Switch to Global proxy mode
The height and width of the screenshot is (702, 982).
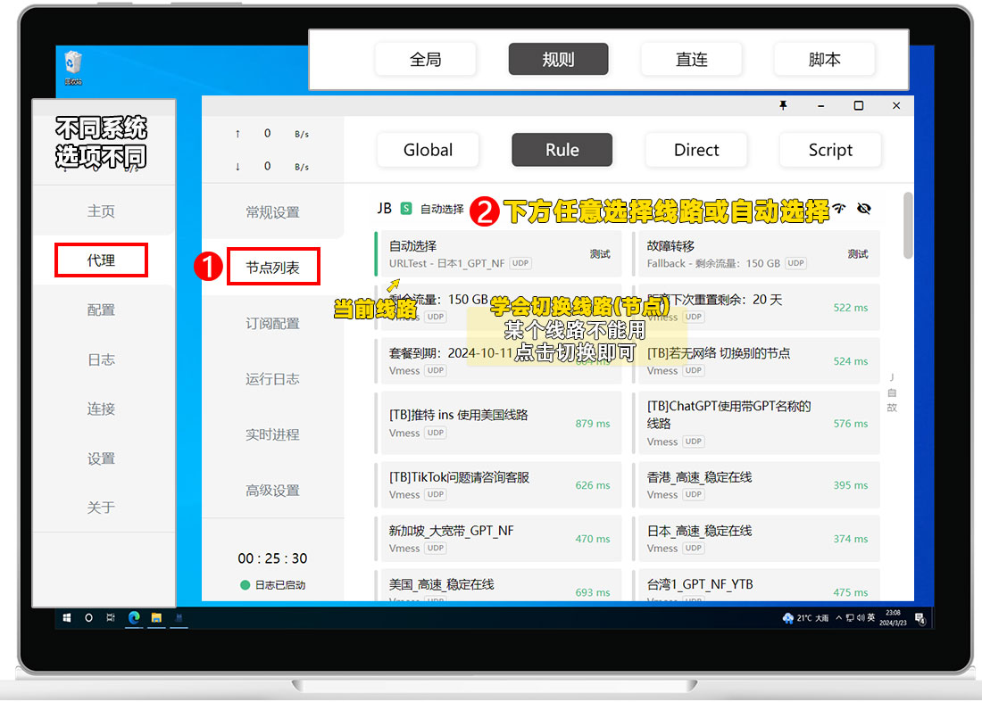pos(428,150)
